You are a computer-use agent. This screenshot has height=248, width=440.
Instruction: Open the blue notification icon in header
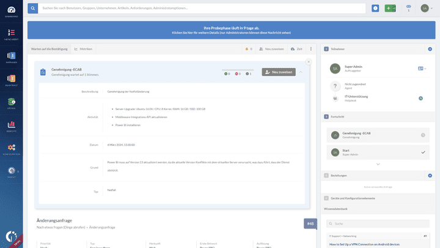point(375,8)
